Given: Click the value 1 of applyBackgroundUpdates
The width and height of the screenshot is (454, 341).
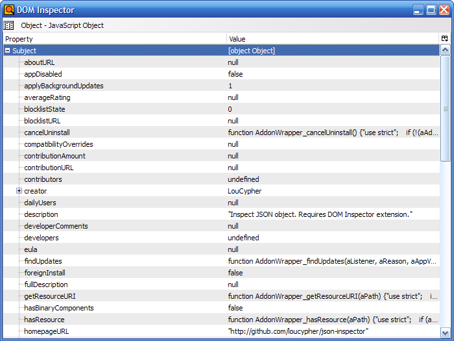Looking at the screenshot, I should pos(230,86).
